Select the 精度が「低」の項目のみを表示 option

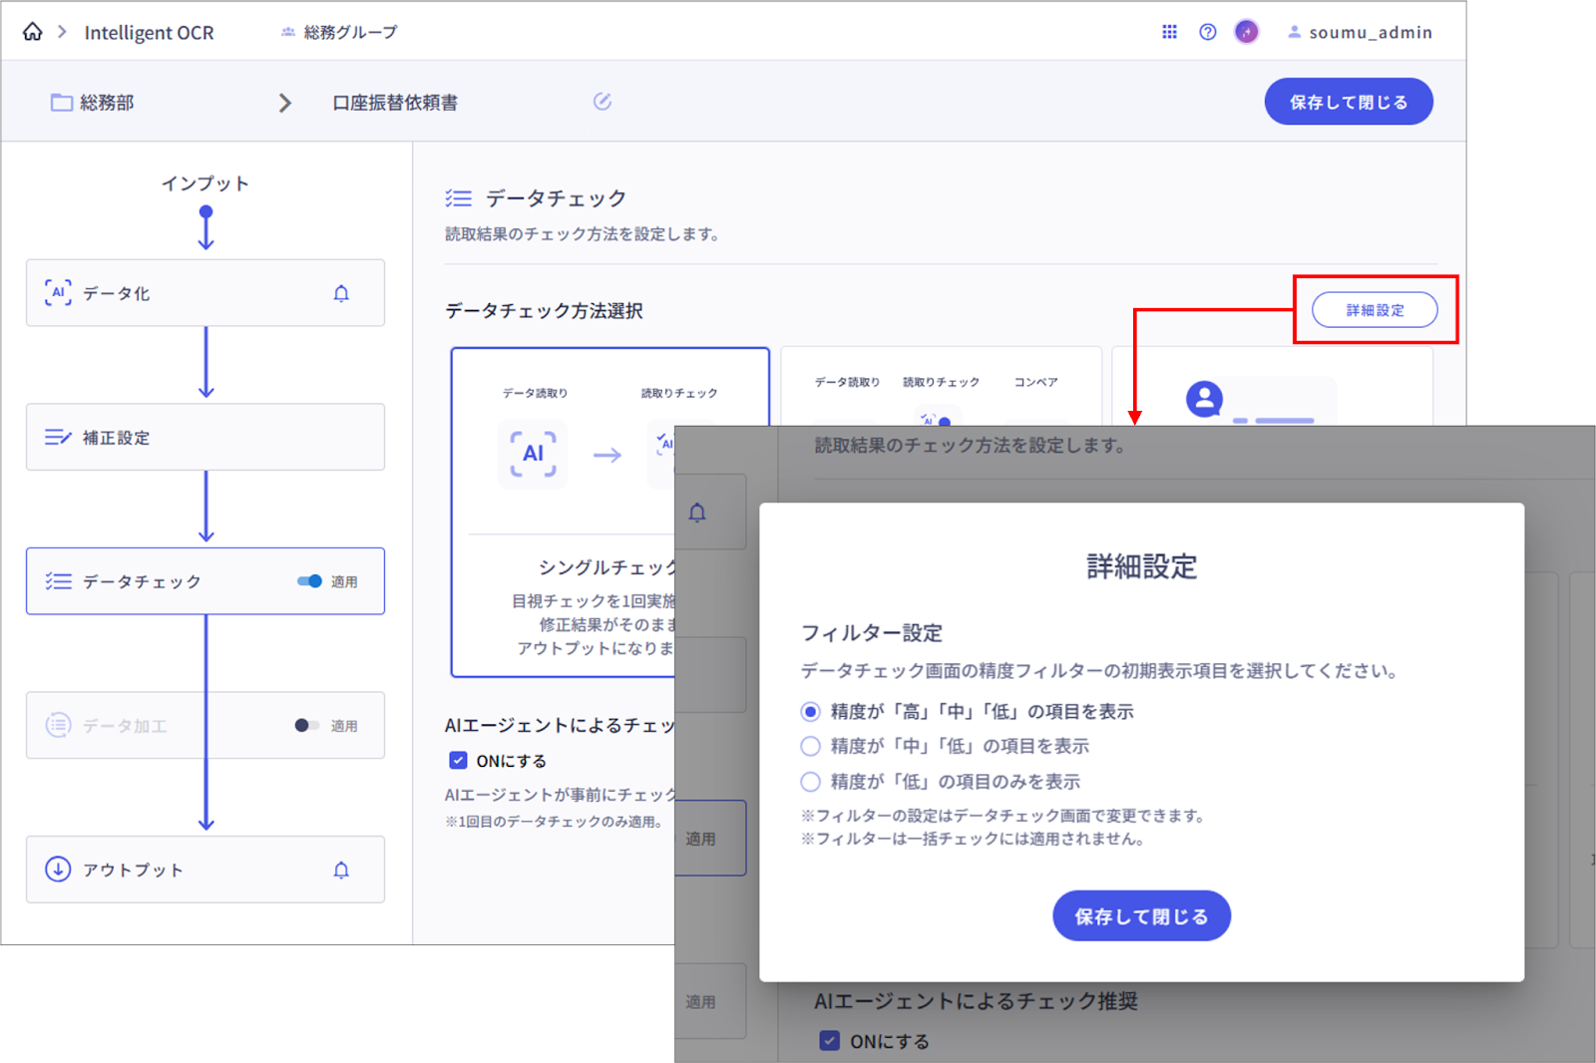(809, 782)
